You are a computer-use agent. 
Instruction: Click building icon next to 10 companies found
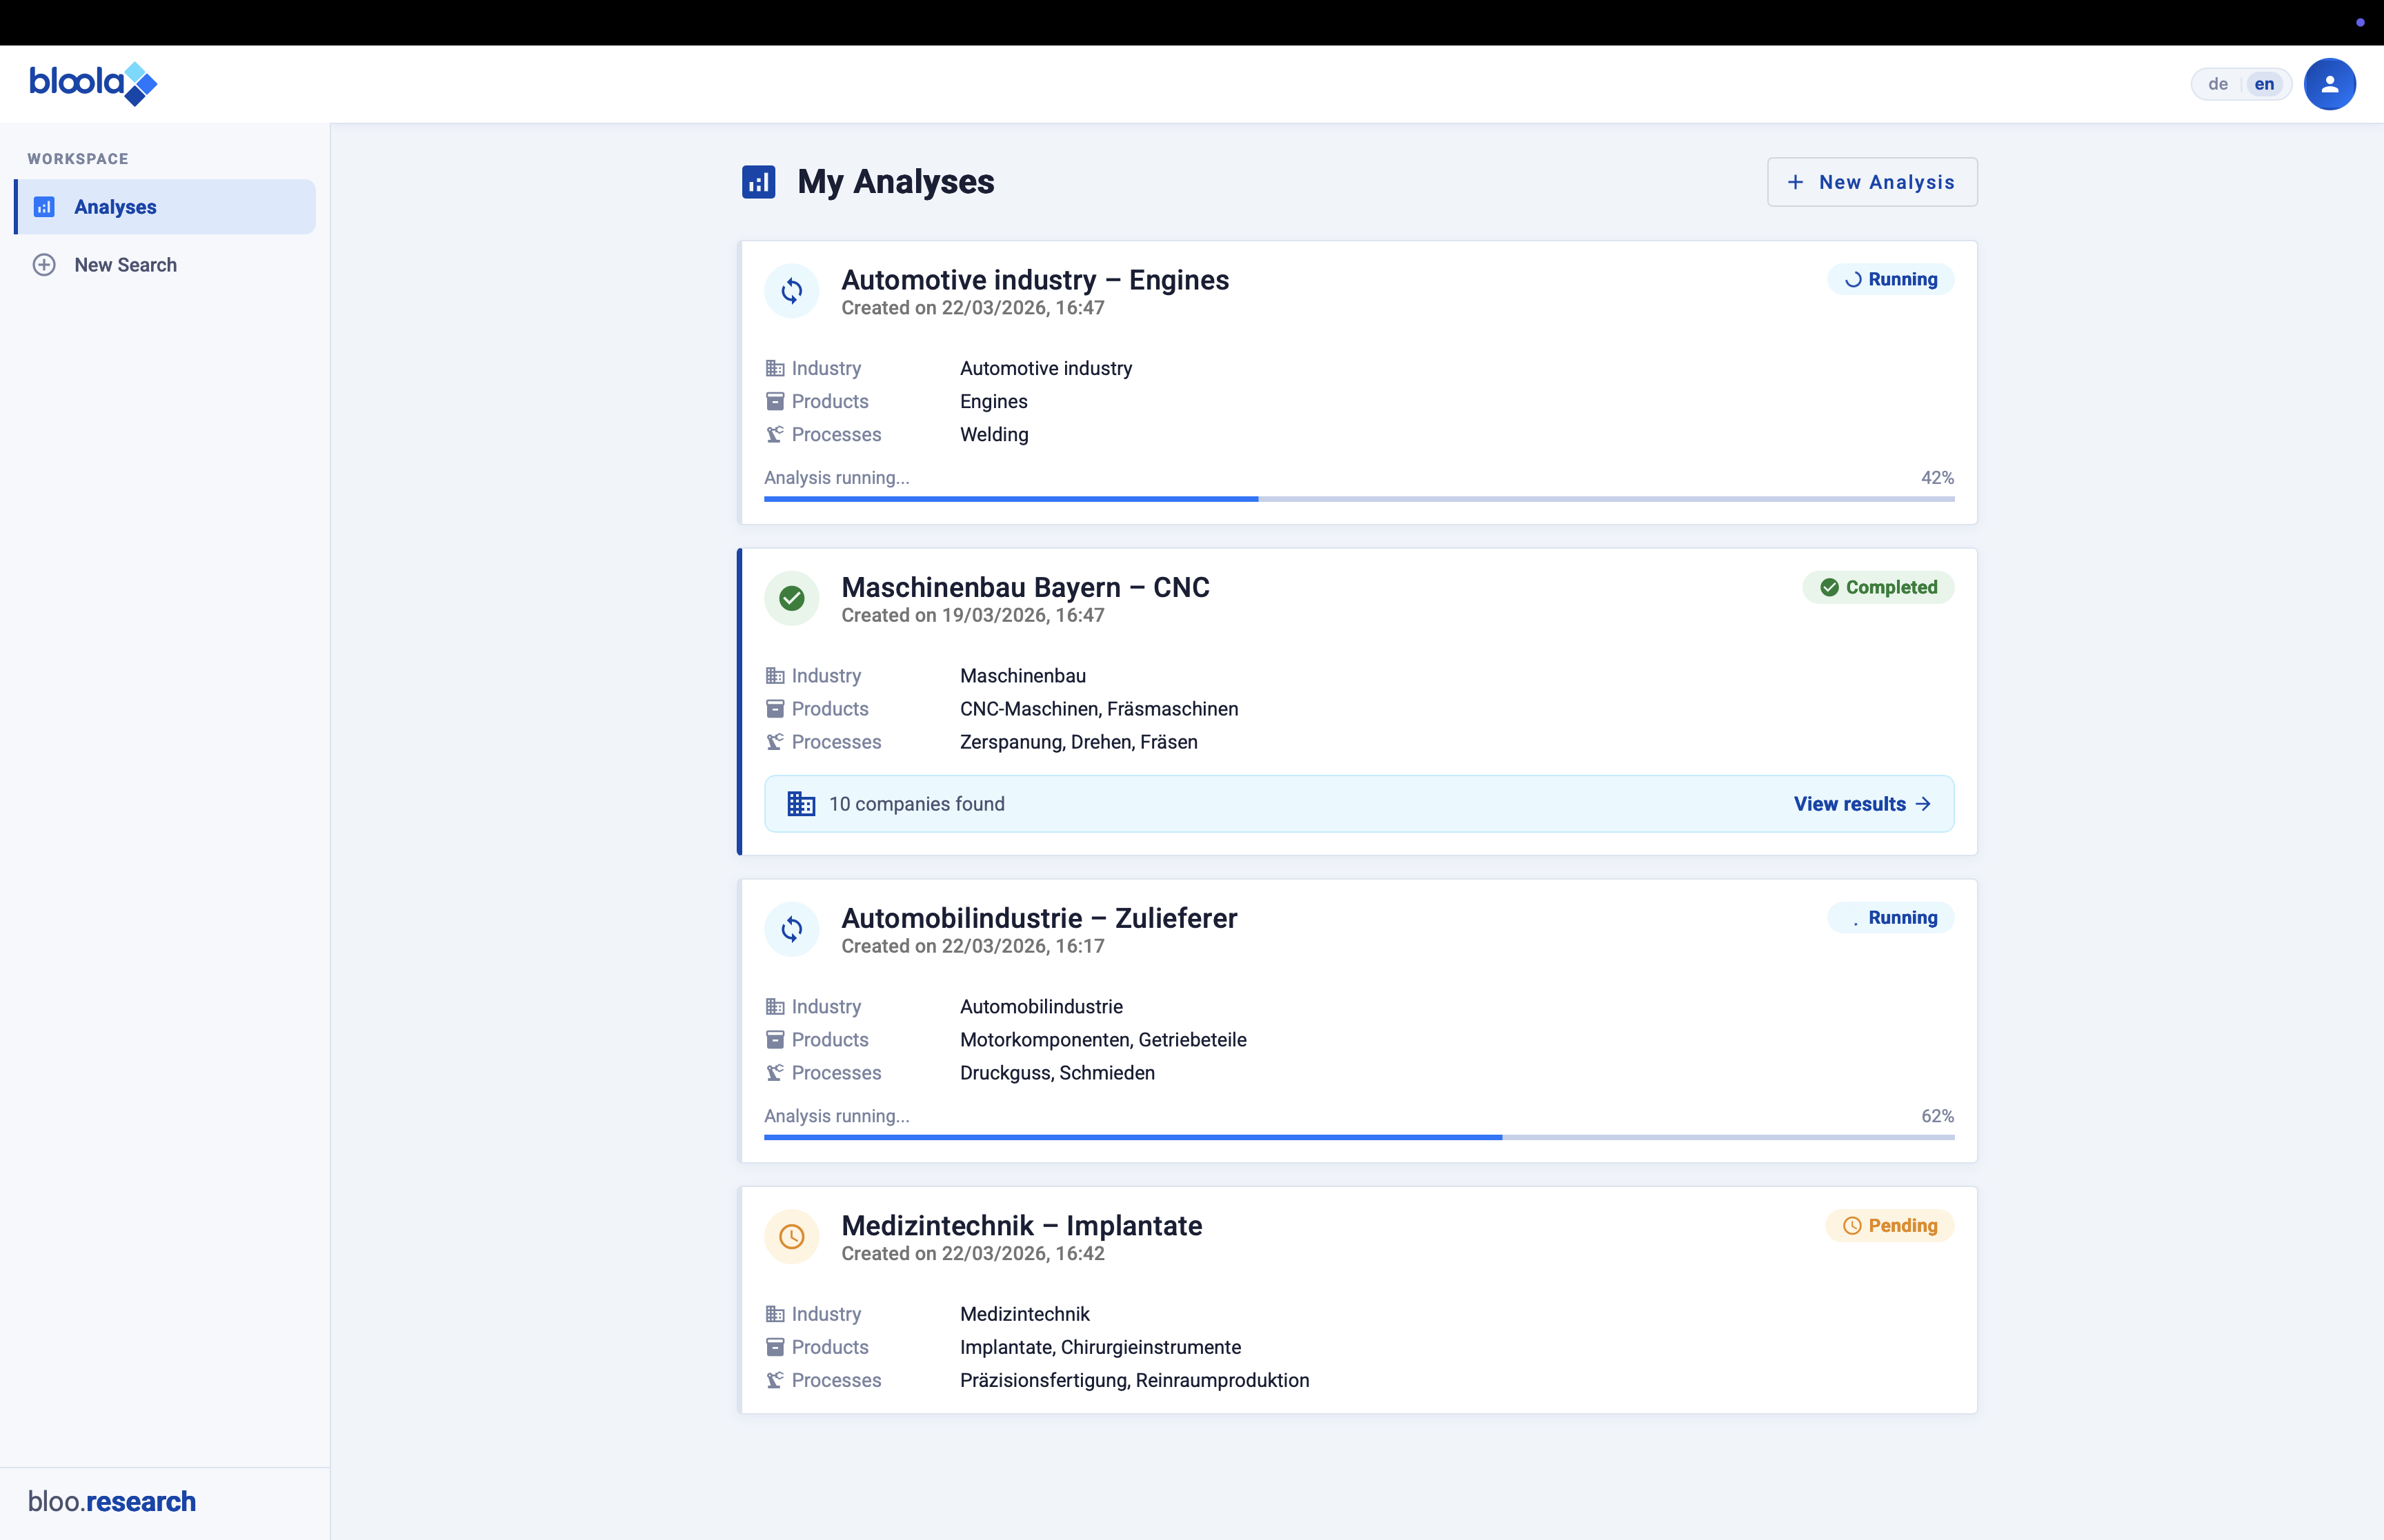800,804
